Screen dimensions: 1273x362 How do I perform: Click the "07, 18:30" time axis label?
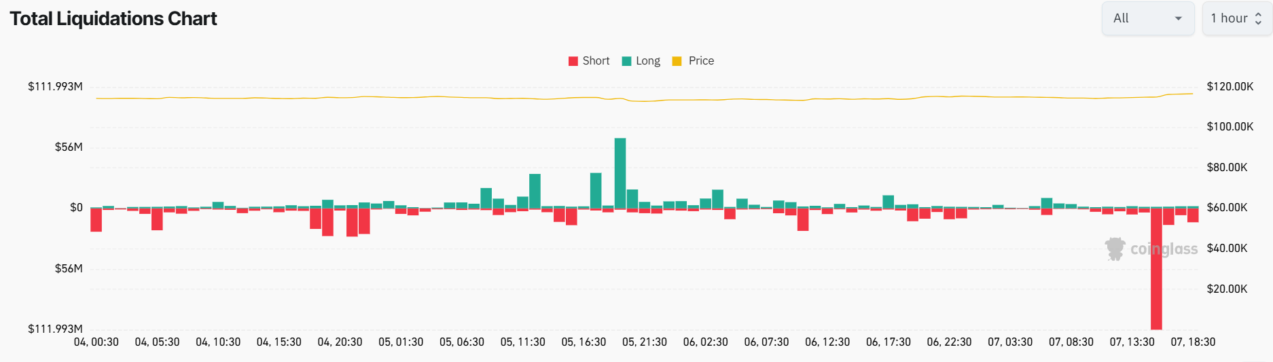click(1193, 342)
